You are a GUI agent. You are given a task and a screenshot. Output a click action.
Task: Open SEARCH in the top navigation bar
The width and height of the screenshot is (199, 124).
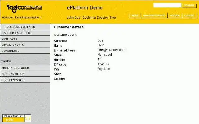tap(175, 16)
